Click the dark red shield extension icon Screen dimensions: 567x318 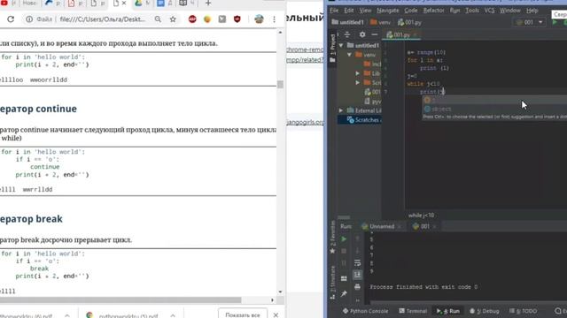pos(237,19)
